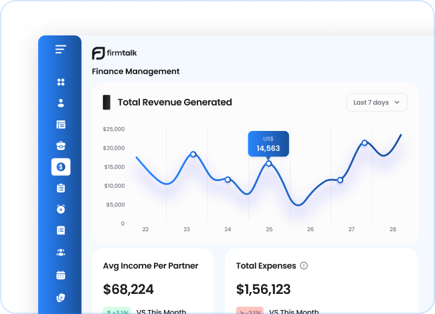This screenshot has height=314, width=435.
Task: Click the alarm clock icon in sidebar
Action: click(x=61, y=209)
